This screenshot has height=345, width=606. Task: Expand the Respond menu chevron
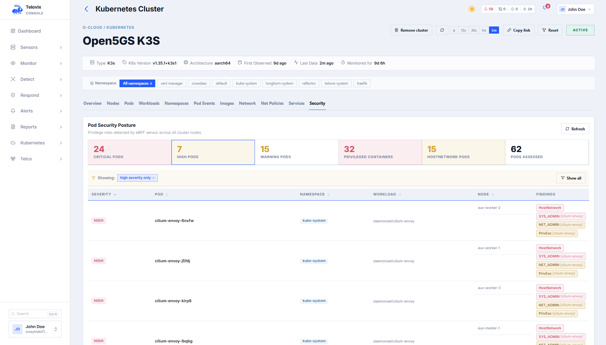61,96
